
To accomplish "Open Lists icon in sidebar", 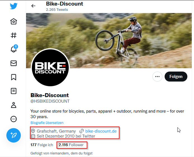I will [13, 91].
